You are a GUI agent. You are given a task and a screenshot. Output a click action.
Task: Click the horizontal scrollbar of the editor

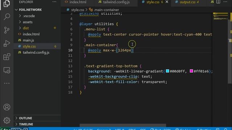coord(123,125)
